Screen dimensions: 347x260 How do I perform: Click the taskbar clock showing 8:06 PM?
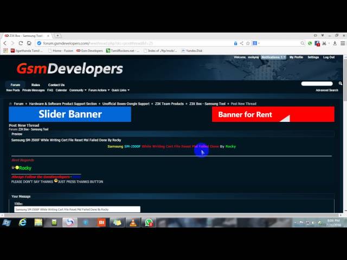click(333, 223)
